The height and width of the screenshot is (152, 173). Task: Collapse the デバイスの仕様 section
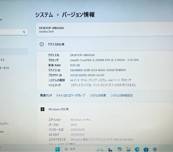click(104, 44)
